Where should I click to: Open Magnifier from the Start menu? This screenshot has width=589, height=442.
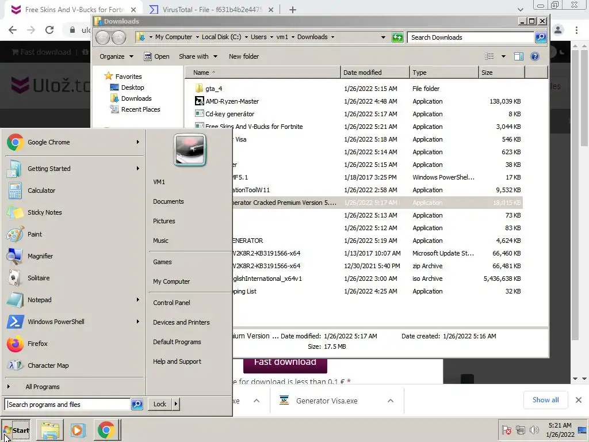point(73,256)
